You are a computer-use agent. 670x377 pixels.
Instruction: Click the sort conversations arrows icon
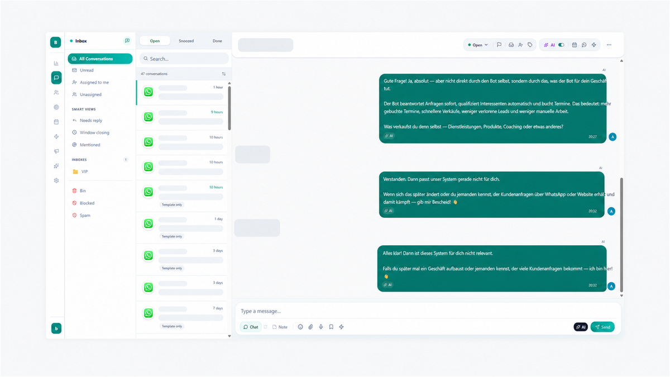(224, 74)
